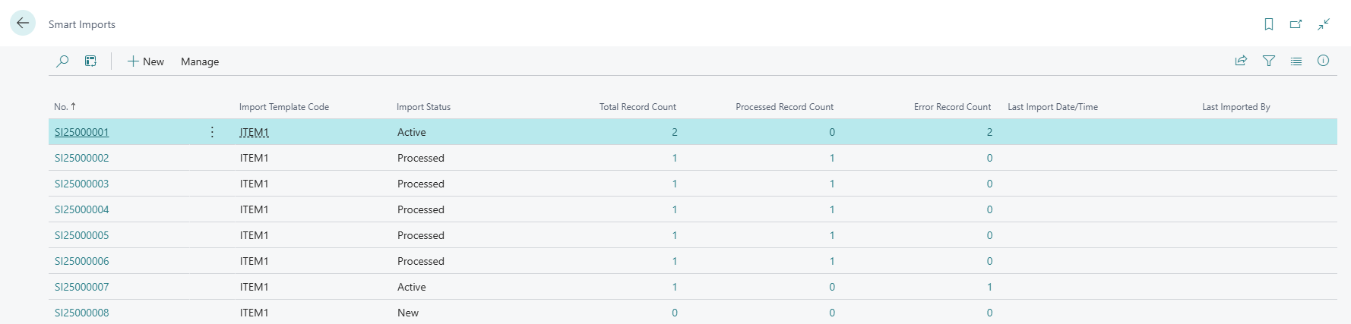Click the analyze view mode icon
This screenshot has height=324, width=1351.
[90, 61]
